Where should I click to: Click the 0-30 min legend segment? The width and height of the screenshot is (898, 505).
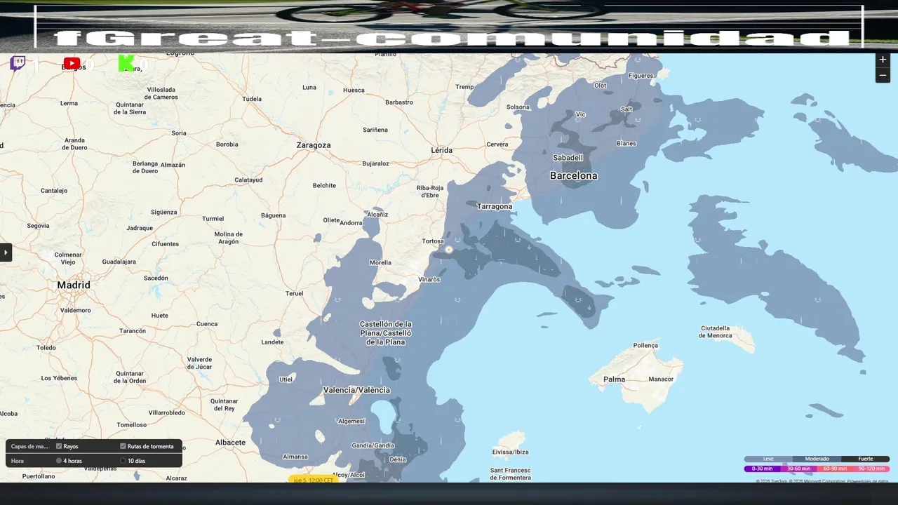[x=762, y=469]
